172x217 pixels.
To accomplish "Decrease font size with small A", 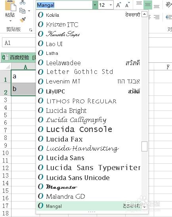I will [x=128, y=5].
